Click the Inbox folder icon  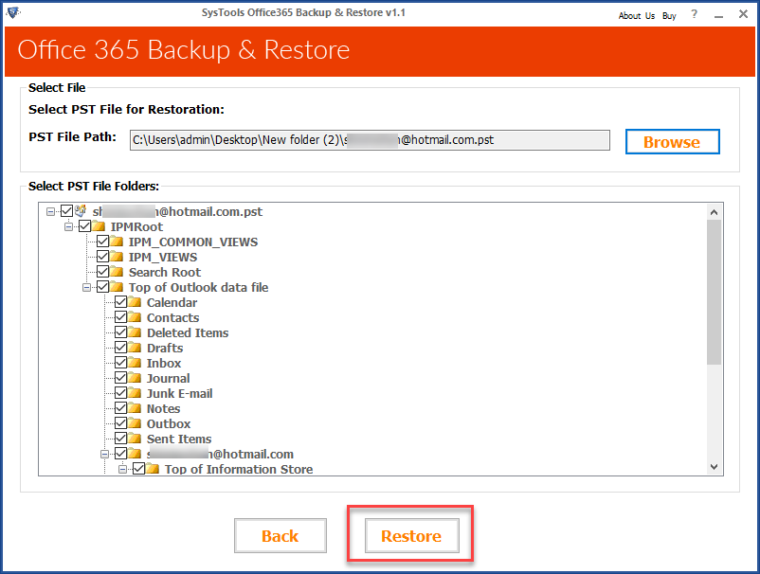[x=135, y=363]
